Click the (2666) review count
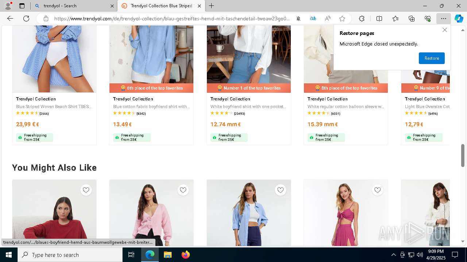This screenshot has width=467, height=262. (44, 114)
